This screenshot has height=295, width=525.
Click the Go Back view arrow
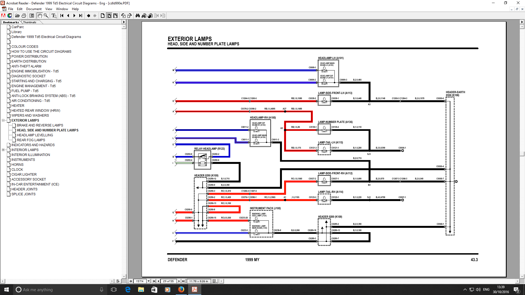click(x=89, y=16)
